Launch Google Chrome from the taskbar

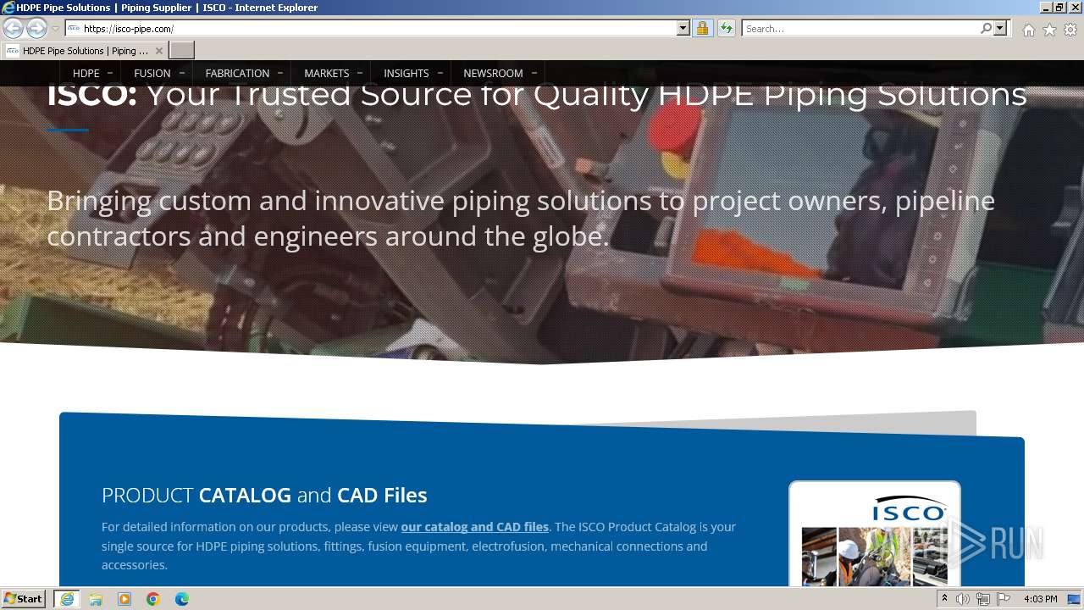pos(153,599)
